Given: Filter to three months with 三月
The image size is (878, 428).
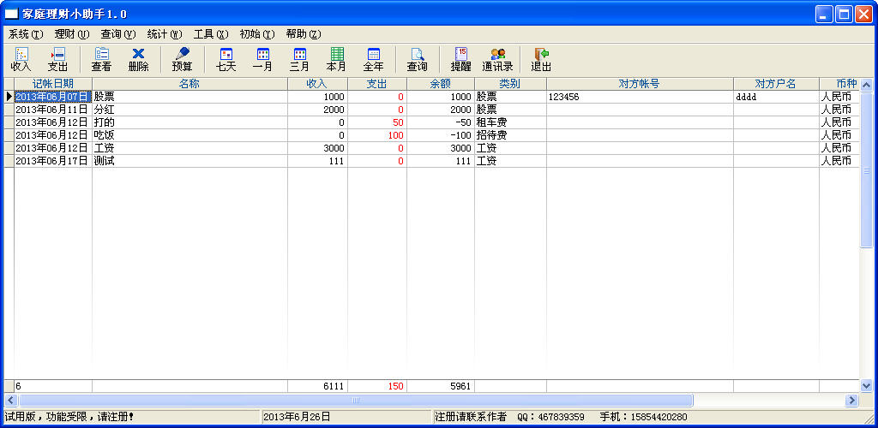Looking at the screenshot, I should (299, 59).
